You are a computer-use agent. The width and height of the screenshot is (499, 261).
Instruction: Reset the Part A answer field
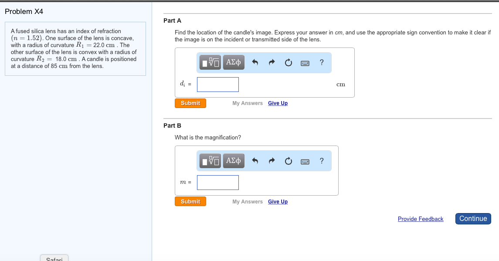[288, 63]
